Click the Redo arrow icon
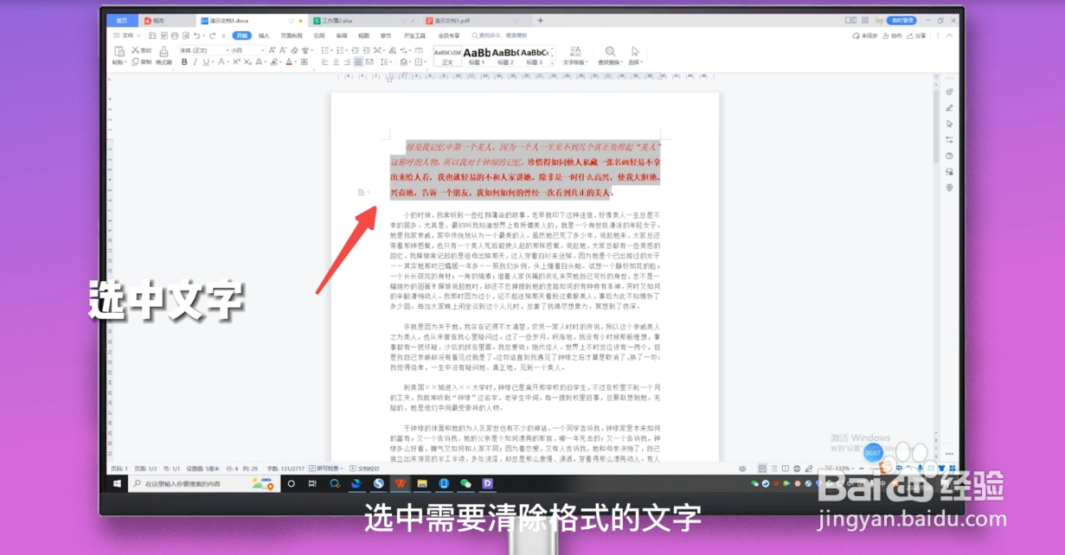The image size is (1065, 555). coord(212,35)
